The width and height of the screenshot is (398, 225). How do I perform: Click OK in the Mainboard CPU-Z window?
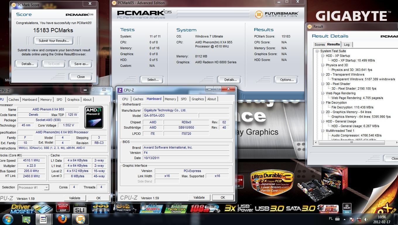click(223, 197)
